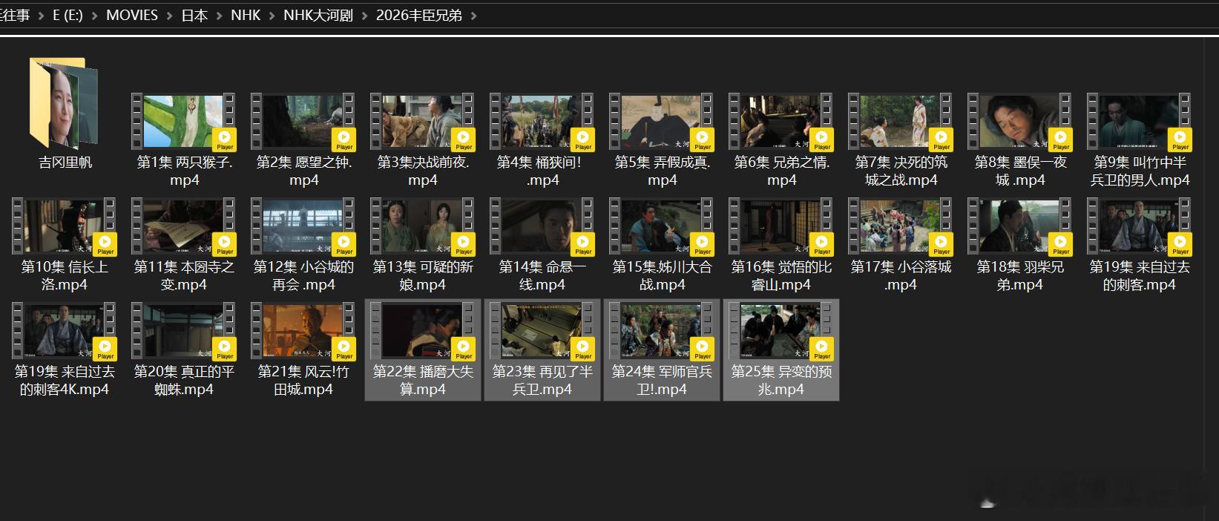Select video 第10集 信长上洛.mp4 thumbnail

point(64,226)
